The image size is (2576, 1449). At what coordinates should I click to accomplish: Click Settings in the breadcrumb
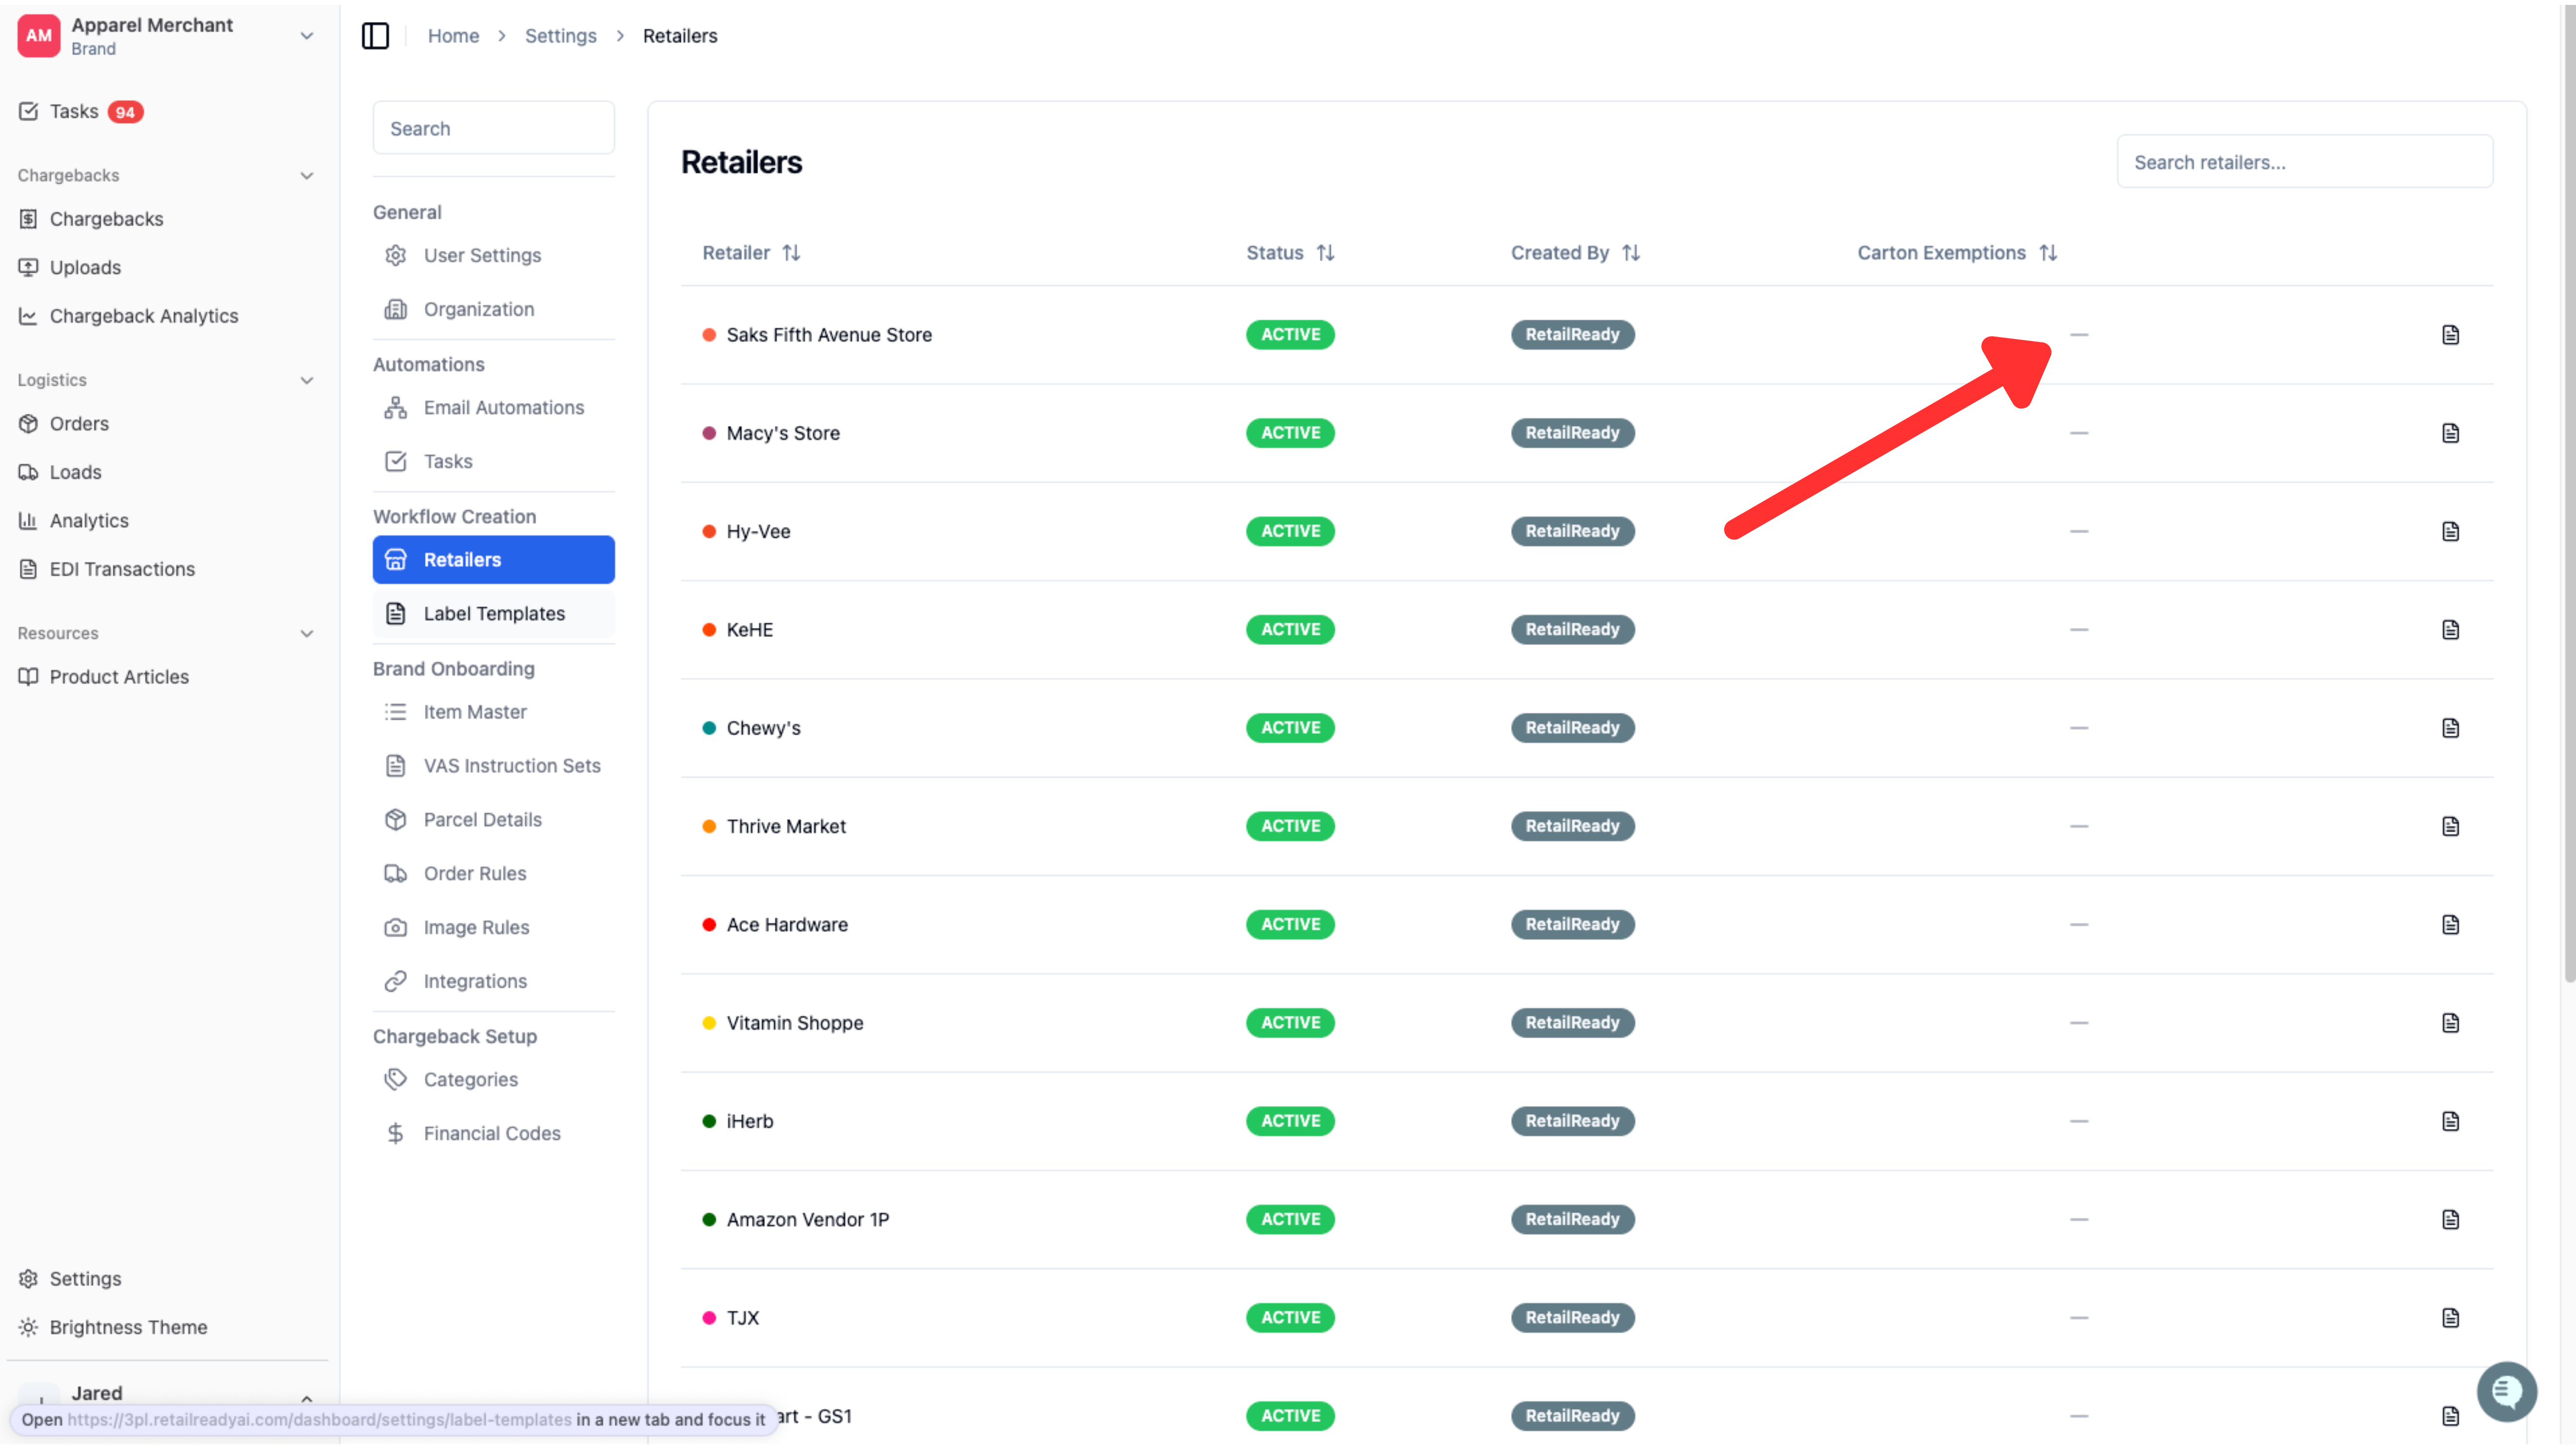560,36
